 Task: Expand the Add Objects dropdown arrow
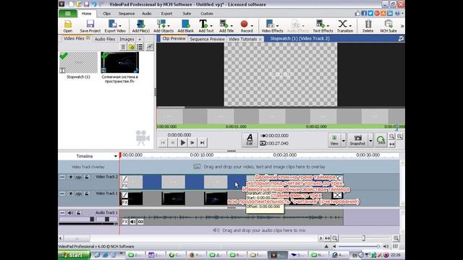168,26
